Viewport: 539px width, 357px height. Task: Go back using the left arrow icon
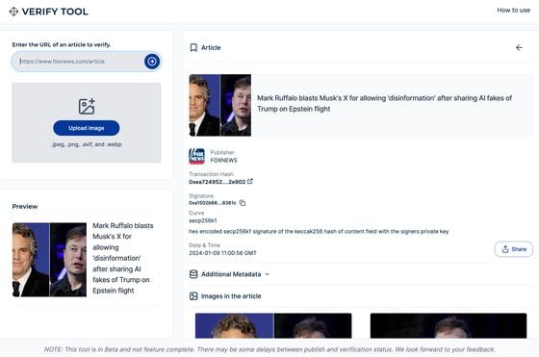[x=519, y=47]
